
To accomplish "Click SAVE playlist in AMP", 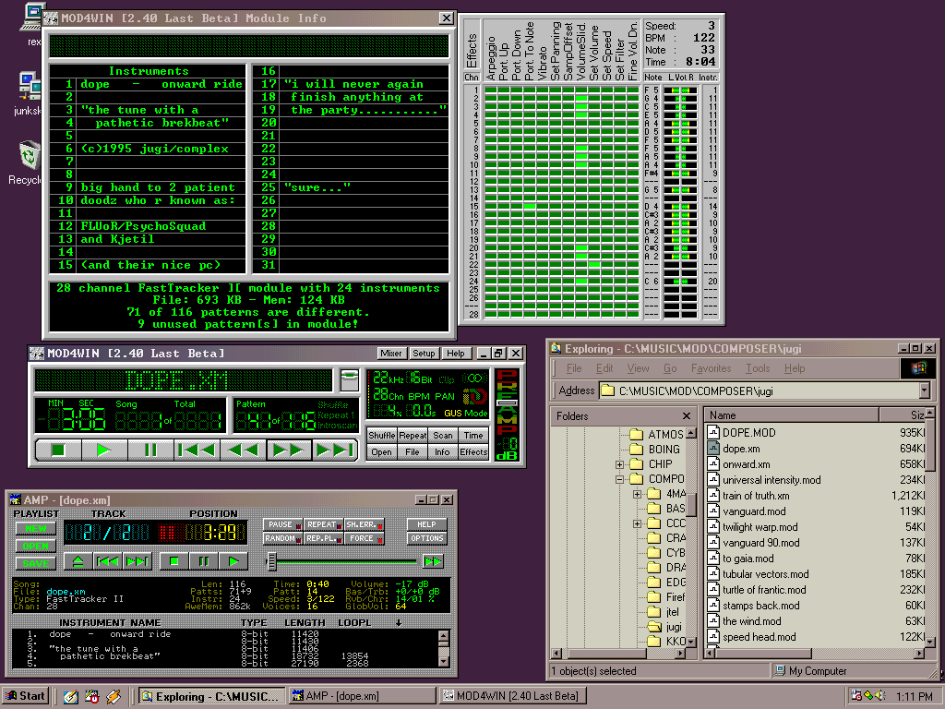I will (x=36, y=564).
